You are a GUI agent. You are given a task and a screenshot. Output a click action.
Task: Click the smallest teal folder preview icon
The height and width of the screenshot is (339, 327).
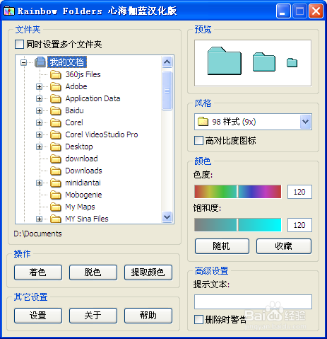tap(292, 63)
